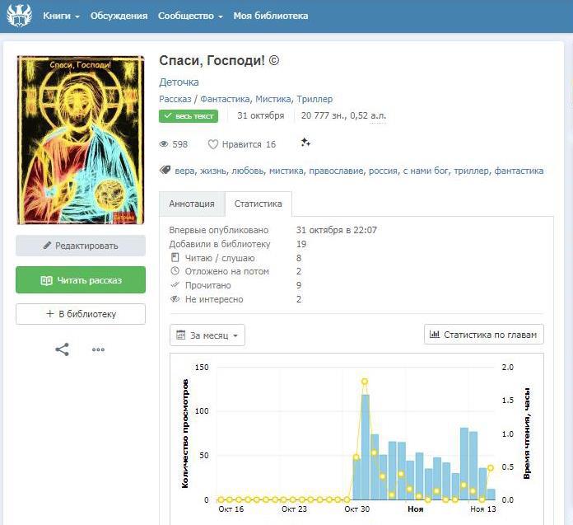Click the tag icon before the tags list
This screenshot has height=525, width=573.
click(165, 171)
